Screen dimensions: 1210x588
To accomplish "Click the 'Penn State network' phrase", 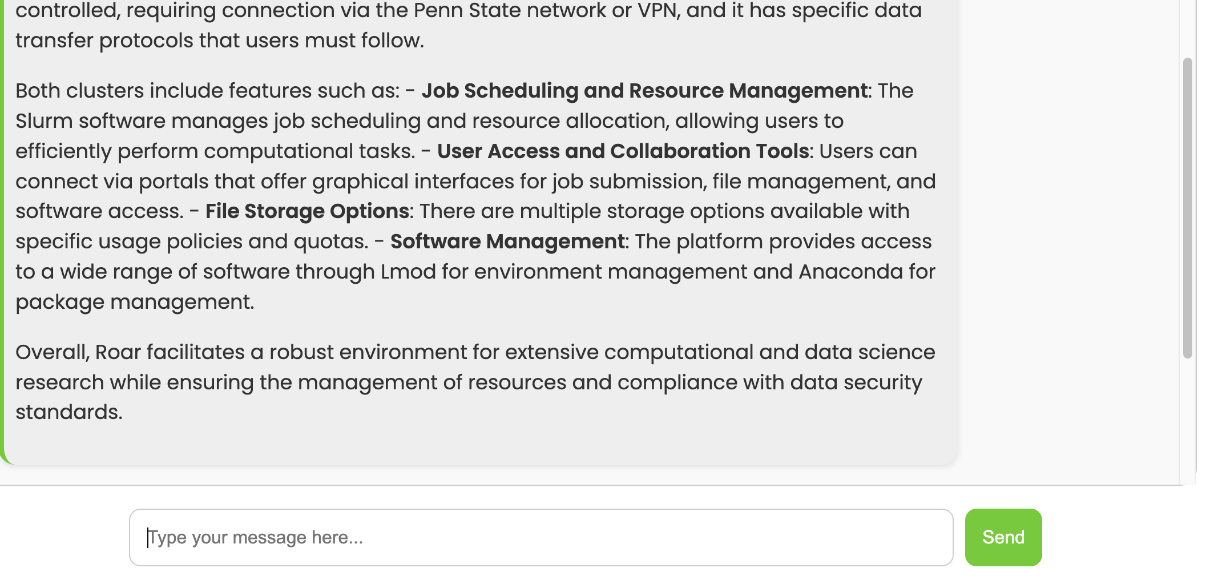I will click(510, 11).
